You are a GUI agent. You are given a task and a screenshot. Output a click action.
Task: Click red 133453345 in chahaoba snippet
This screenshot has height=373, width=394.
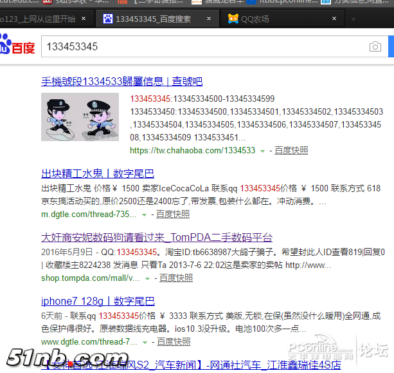tap(150, 99)
